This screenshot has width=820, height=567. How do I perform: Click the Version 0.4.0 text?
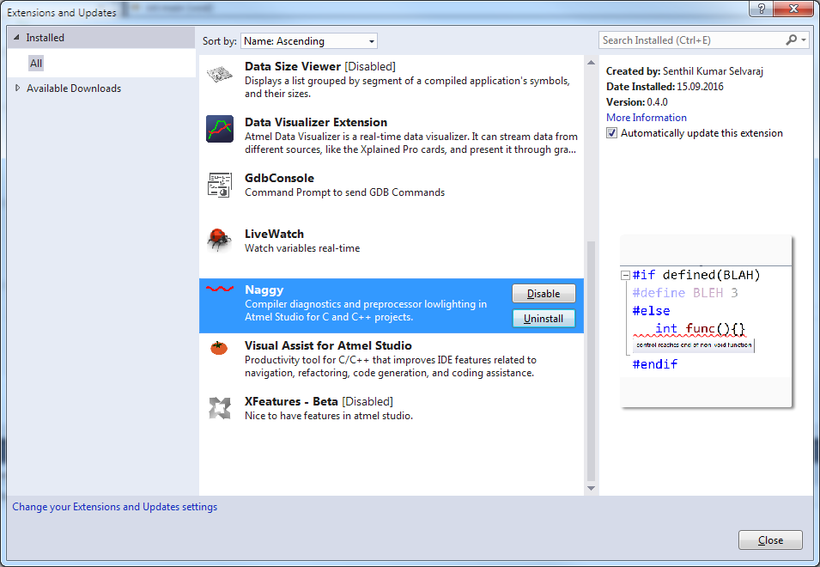point(637,102)
